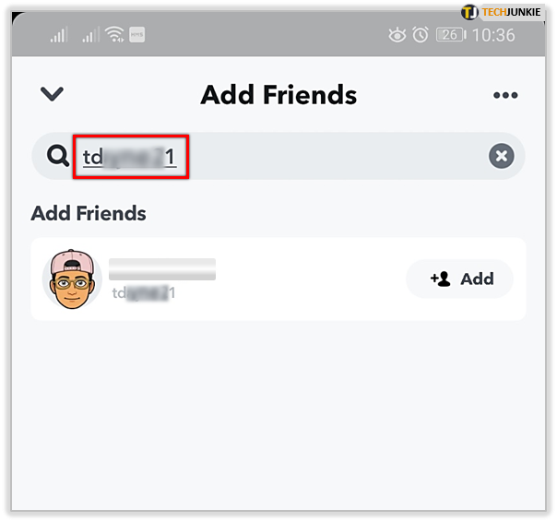This screenshot has width=557, height=522.
Task: Tap the Add Friends page title
Action: coord(278,95)
